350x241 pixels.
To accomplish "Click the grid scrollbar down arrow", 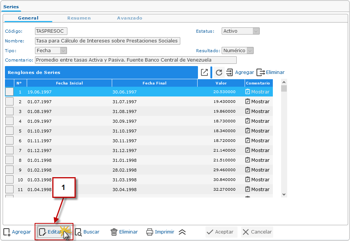I will 284,194.
